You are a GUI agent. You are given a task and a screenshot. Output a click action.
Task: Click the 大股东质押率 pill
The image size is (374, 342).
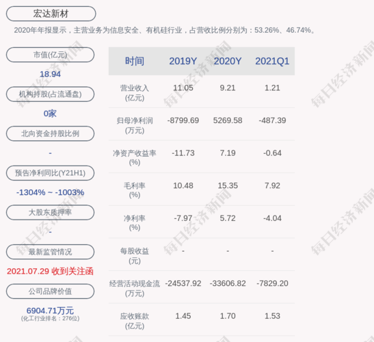click(50, 212)
